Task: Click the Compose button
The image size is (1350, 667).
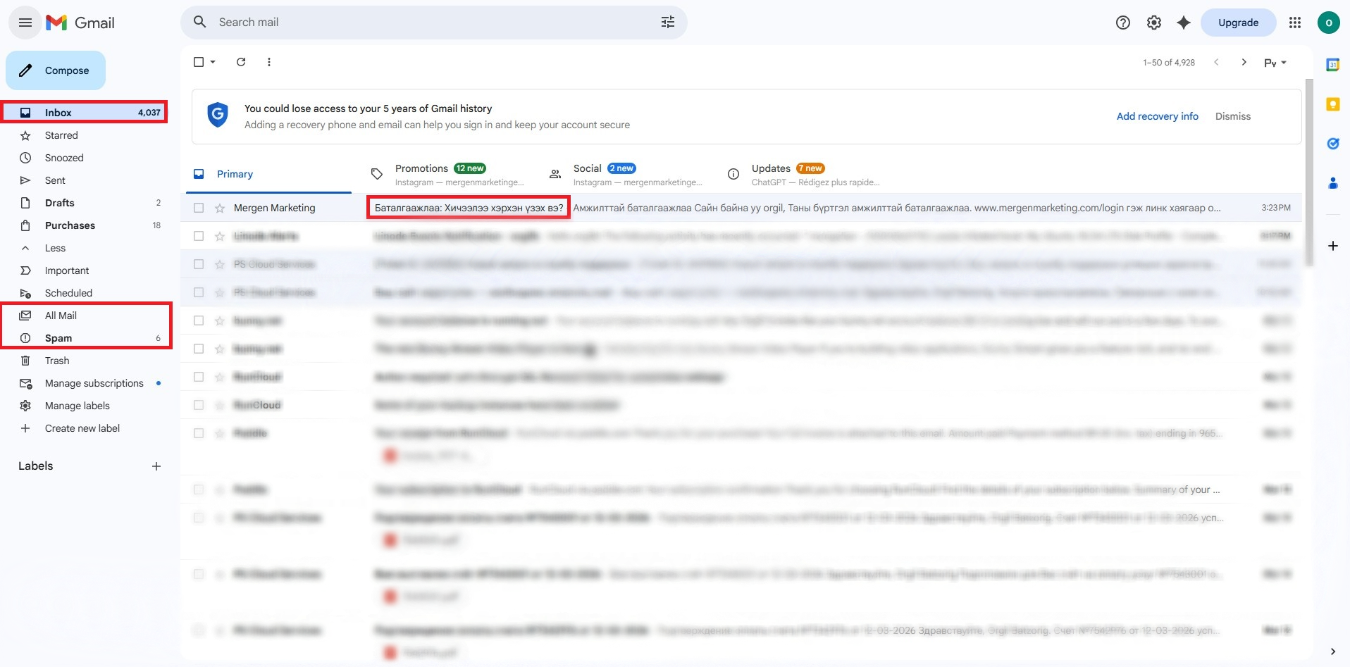Action: coord(56,70)
